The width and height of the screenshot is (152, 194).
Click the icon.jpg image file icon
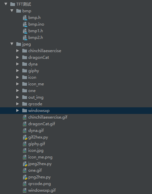pyautogui.click(x=25, y=150)
